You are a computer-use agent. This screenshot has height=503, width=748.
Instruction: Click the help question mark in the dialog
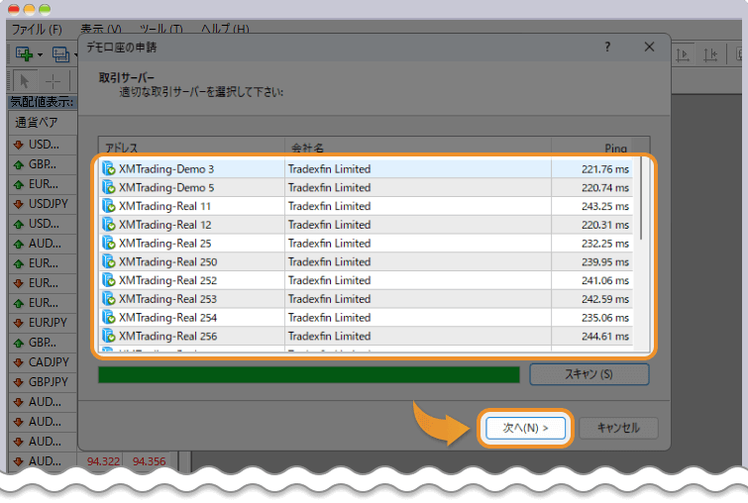point(607,47)
